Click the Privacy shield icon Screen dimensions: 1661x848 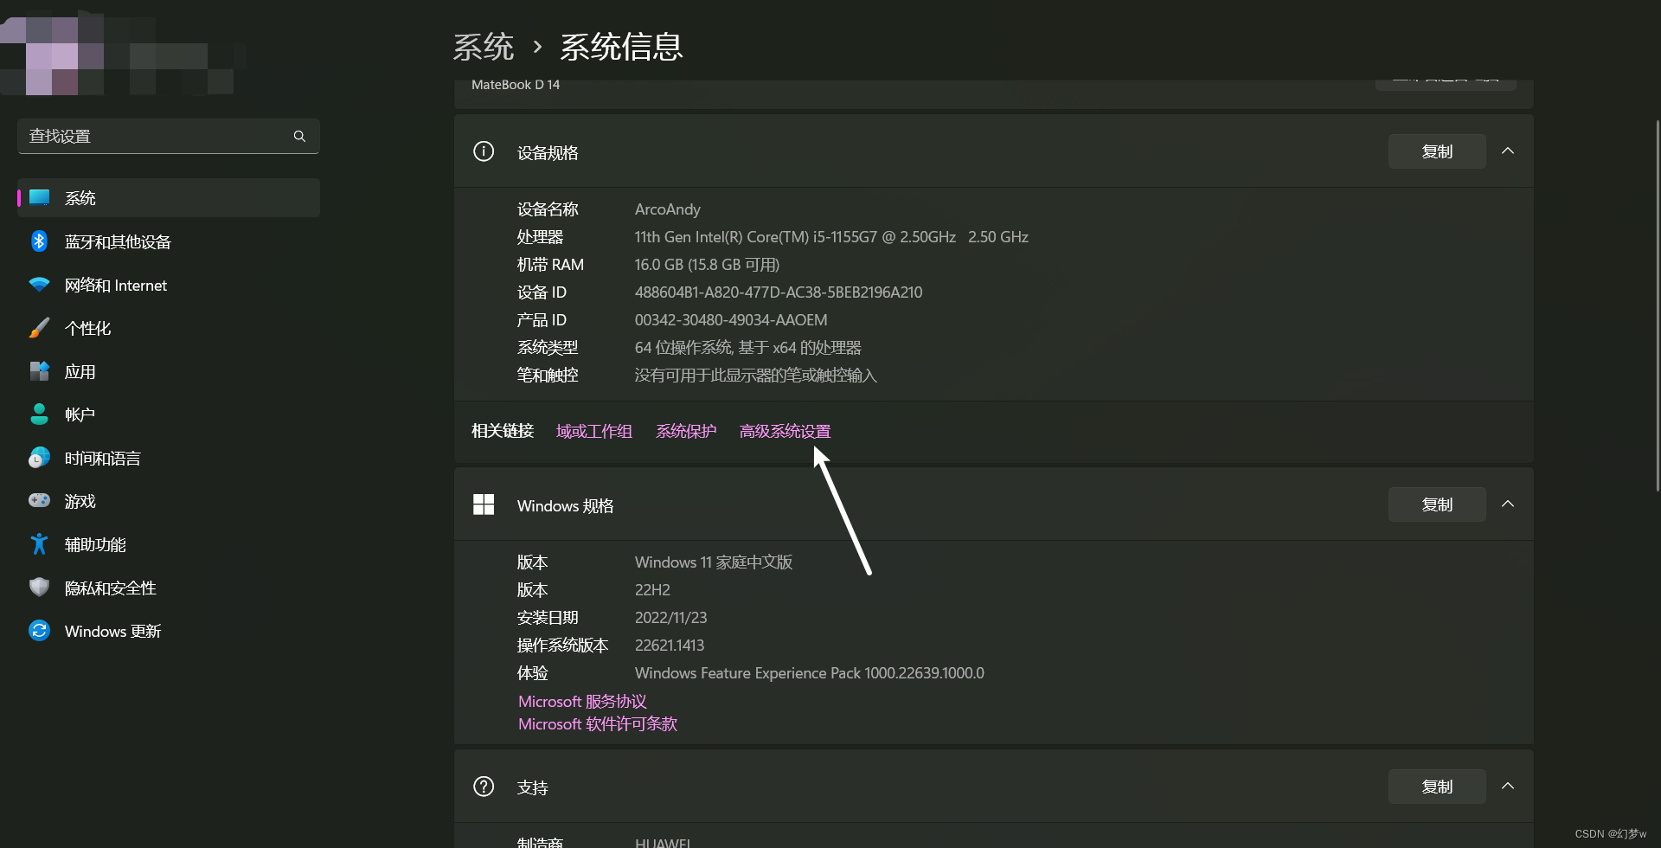click(x=39, y=588)
